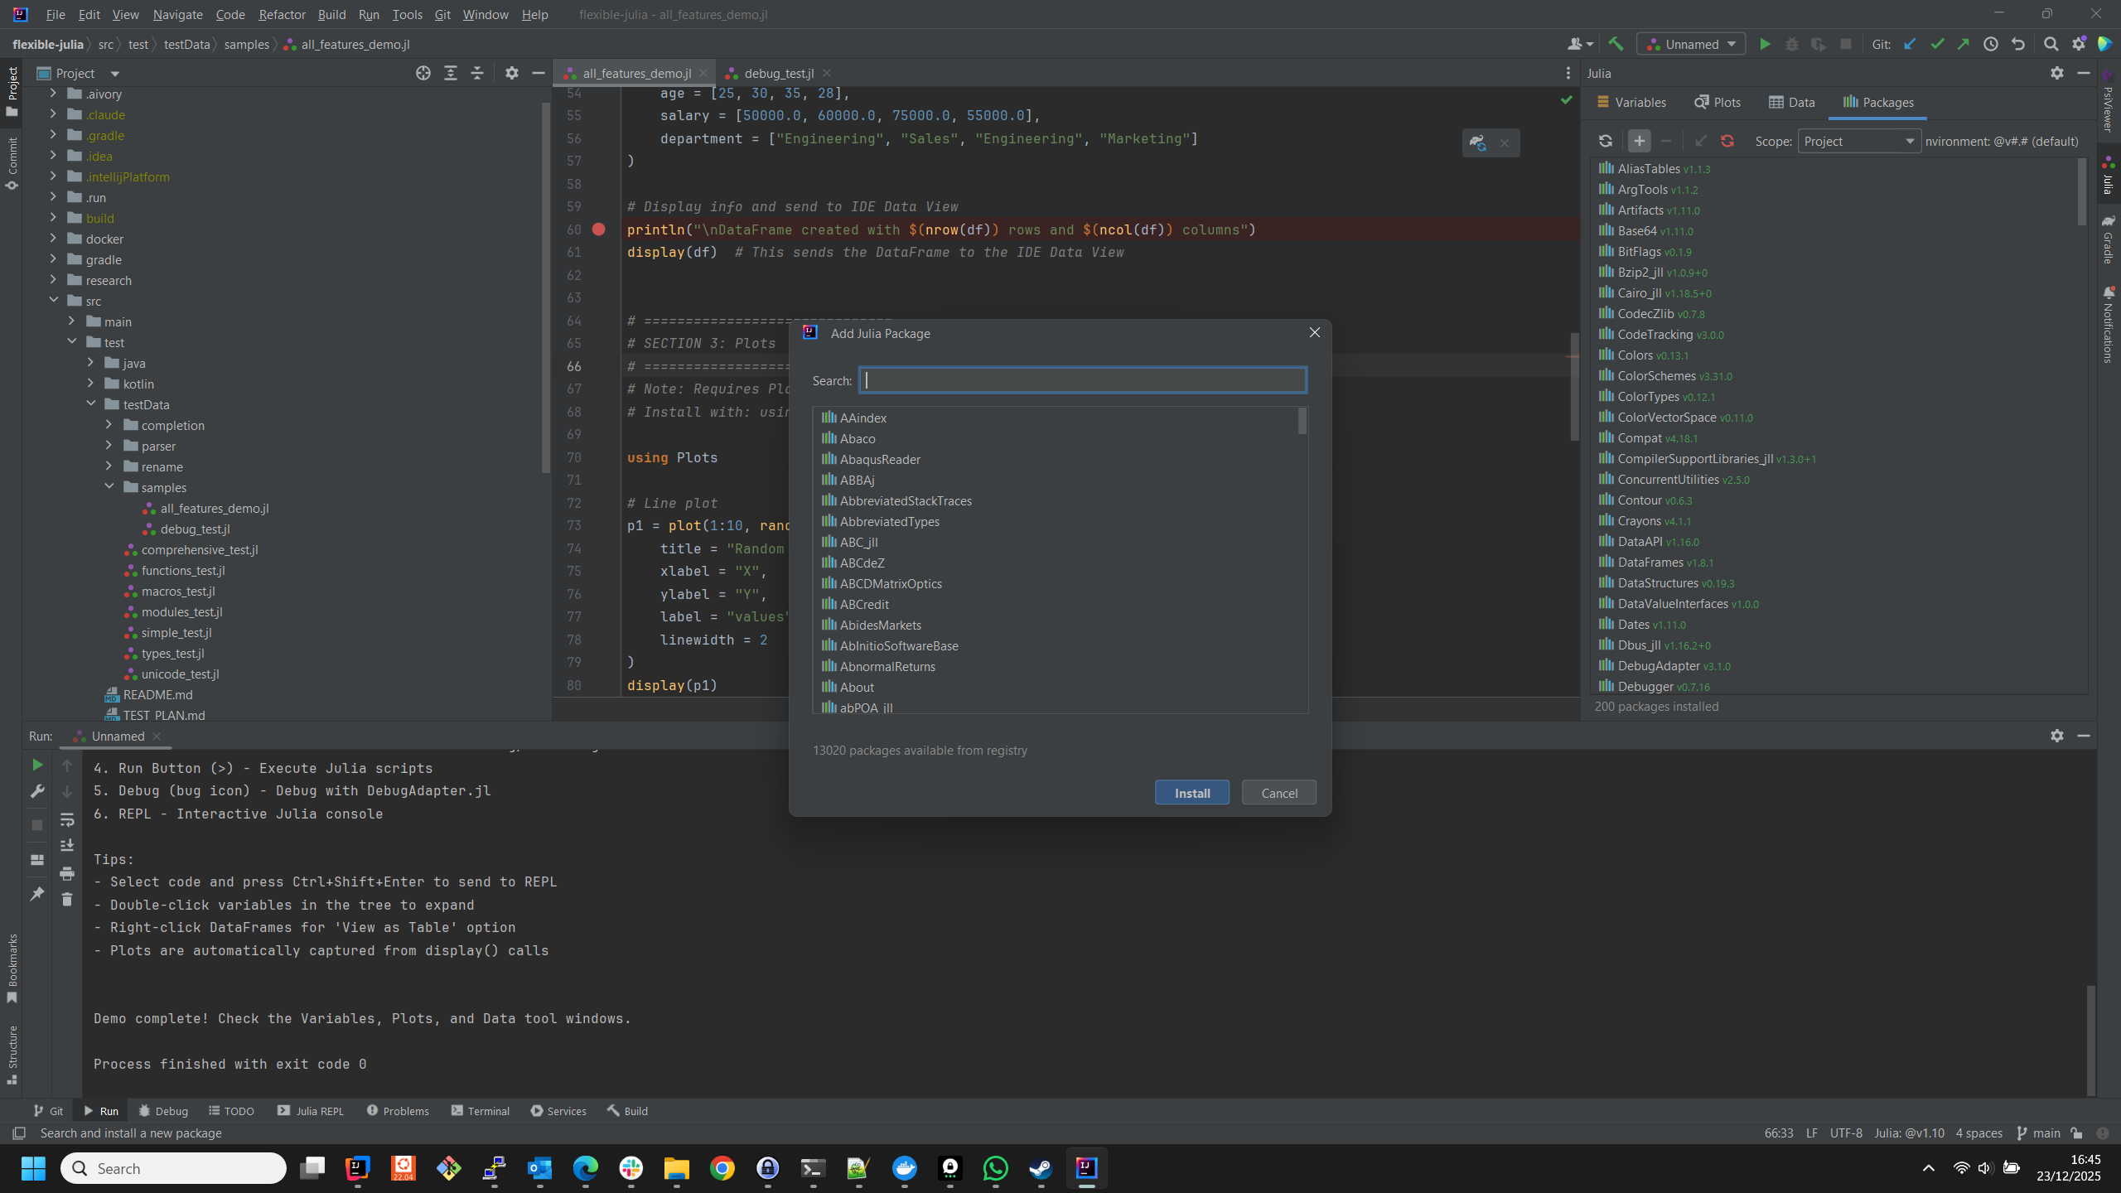The height and width of the screenshot is (1193, 2121).
Task: Click the Cancel button in dialog
Action: click(x=1278, y=793)
